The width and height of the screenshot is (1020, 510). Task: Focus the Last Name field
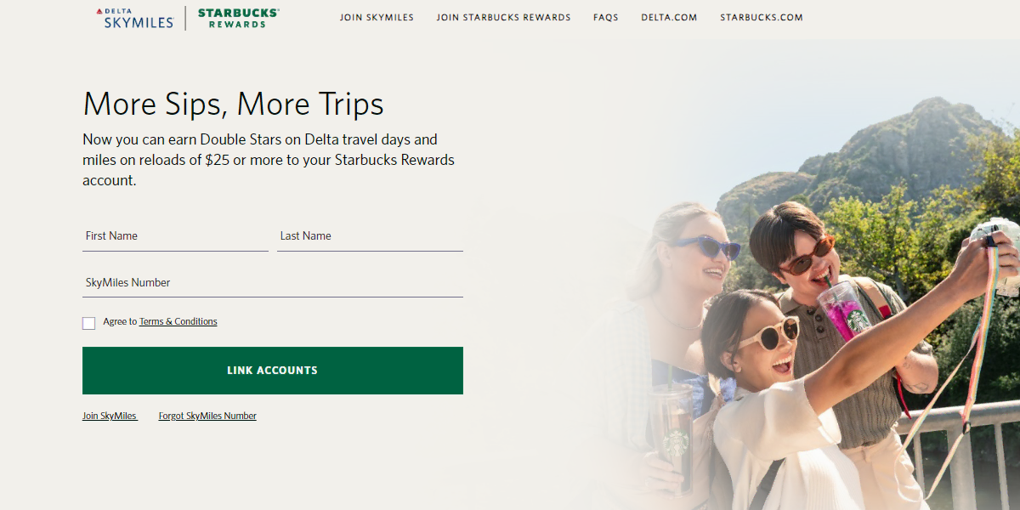[x=370, y=236]
